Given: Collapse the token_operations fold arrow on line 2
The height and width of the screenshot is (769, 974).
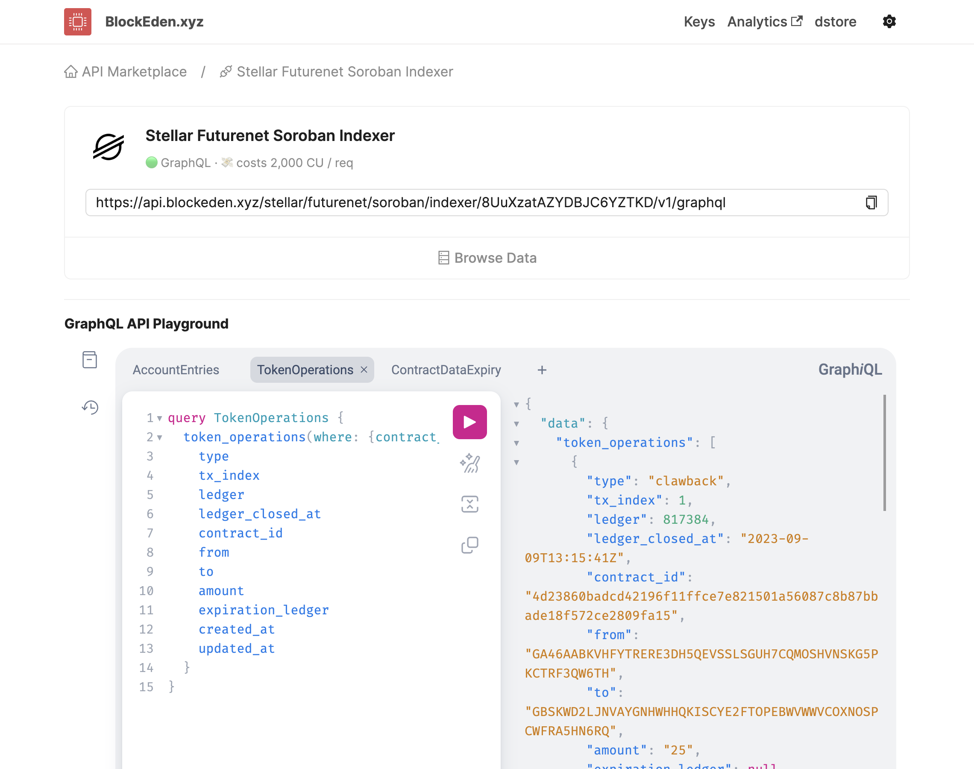Looking at the screenshot, I should 159,437.
